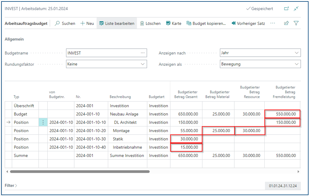The image size is (310, 196).
Task: Select Nr. cell 2024-001-10-40
Action: click(x=91, y=147)
